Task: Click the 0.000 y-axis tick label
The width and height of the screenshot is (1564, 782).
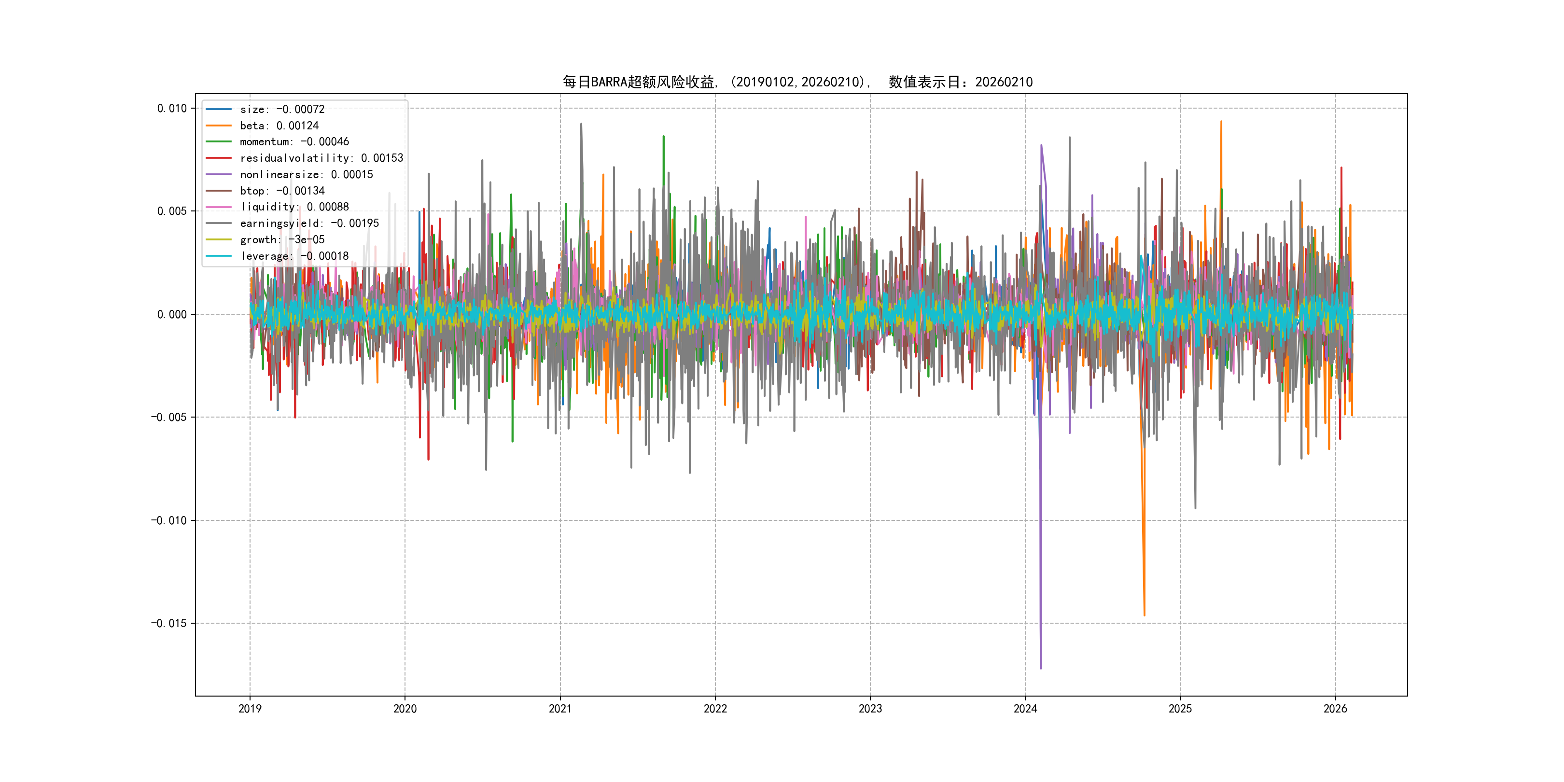Action: pos(172,315)
